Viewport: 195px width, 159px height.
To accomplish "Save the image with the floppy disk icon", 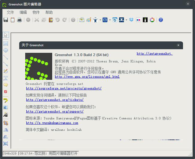I will click(6, 20).
